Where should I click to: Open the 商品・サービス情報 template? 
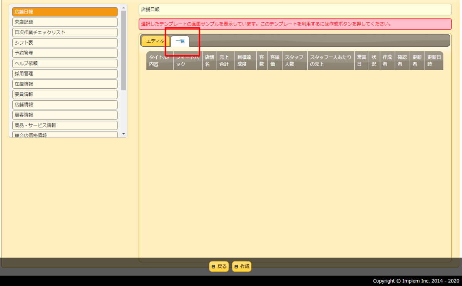click(65, 125)
